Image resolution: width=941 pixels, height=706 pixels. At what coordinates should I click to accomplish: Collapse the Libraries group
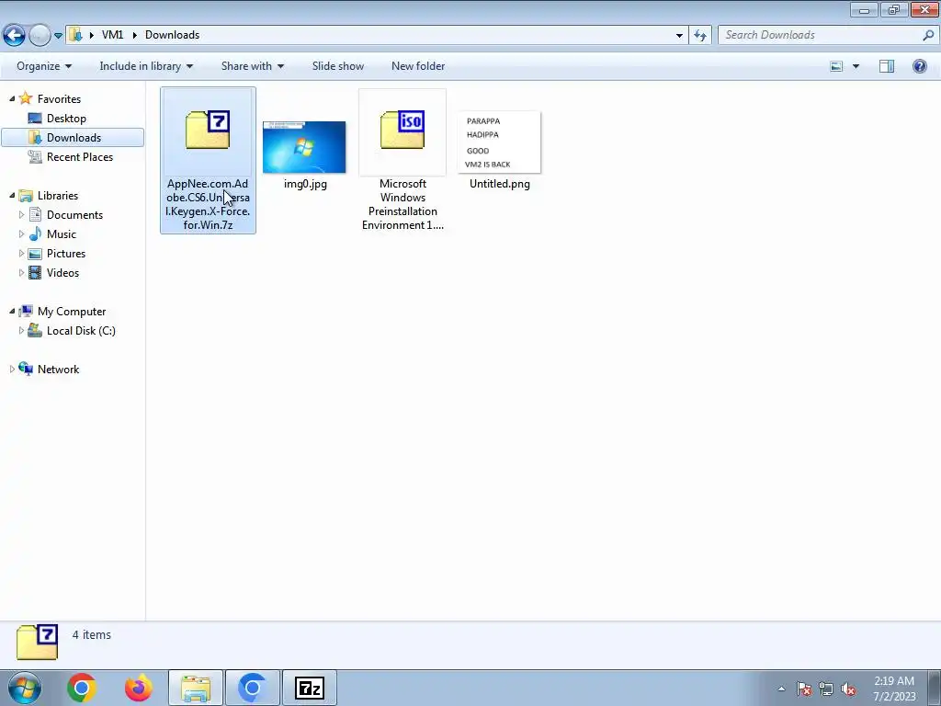tap(12, 195)
